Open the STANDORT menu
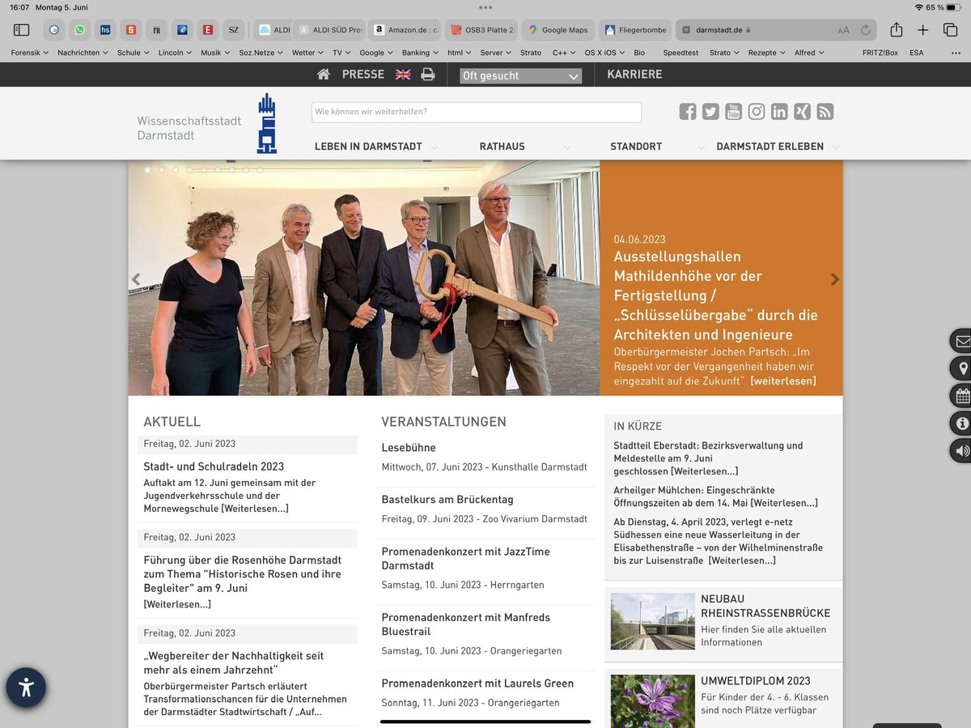The height and width of the screenshot is (728, 971). pyautogui.click(x=636, y=147)
